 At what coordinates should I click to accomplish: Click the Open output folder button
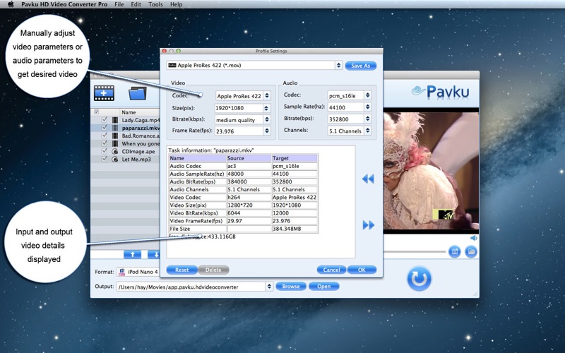(323, 287)
